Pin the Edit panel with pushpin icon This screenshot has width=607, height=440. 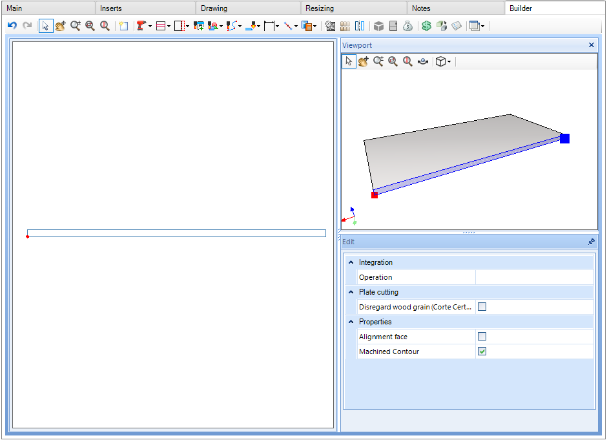[x=591, y=242]
